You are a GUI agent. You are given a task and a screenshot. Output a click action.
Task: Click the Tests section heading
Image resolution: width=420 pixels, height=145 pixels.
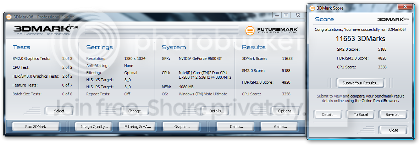coord(21,48)
